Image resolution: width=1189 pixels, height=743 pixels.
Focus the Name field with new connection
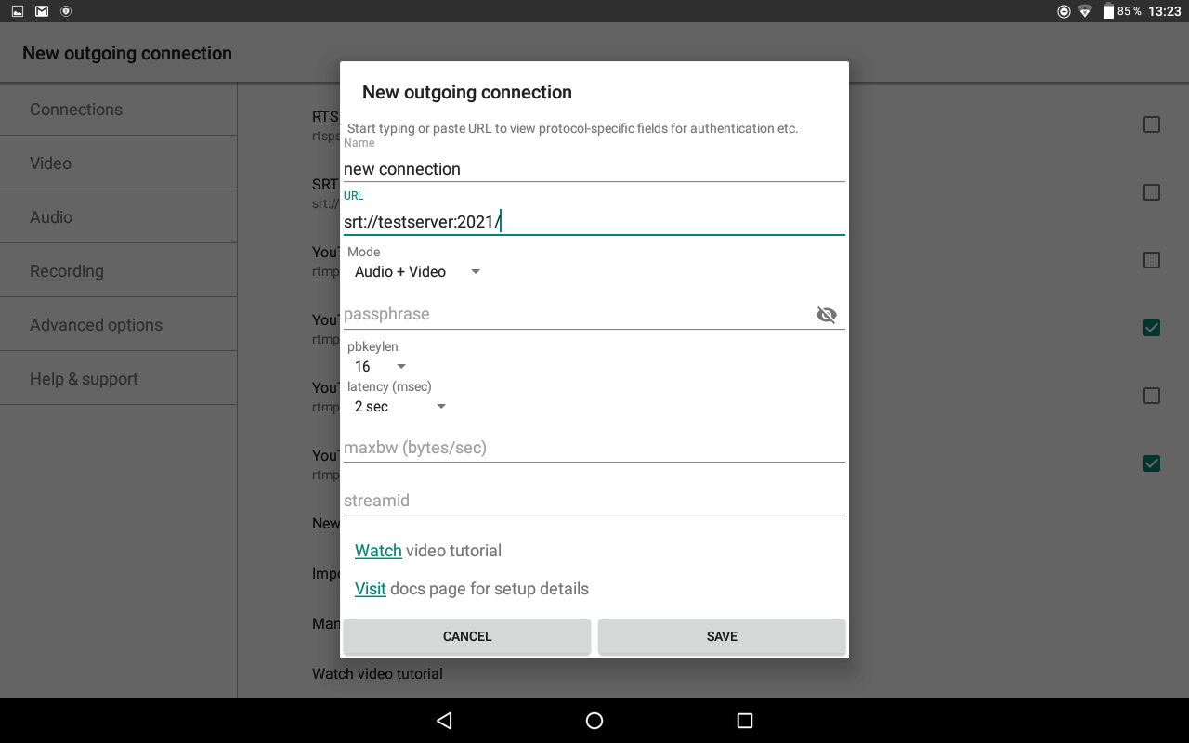594,169
